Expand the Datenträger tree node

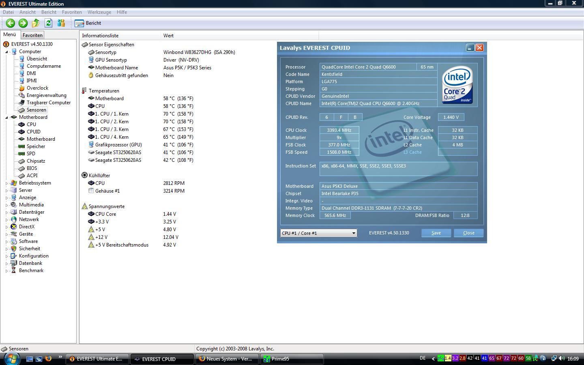(x=7, y=213)
